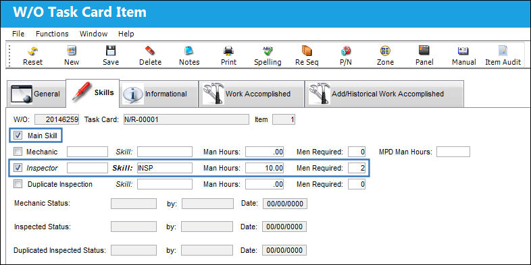
Task: Click the Inspected Status Date field
Action: 284,227
